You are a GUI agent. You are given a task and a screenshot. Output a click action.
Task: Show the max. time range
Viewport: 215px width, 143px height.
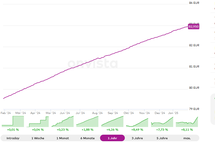click(x=187, y=138)
